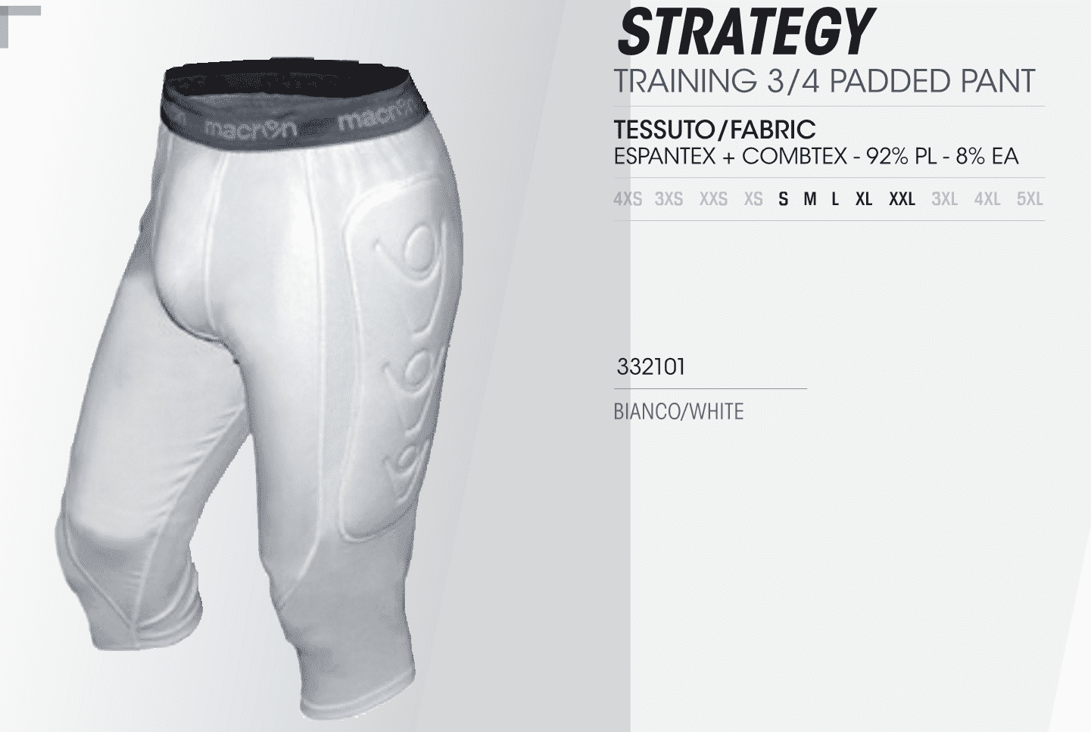Click the greyed 3XL size

point(944,199)
